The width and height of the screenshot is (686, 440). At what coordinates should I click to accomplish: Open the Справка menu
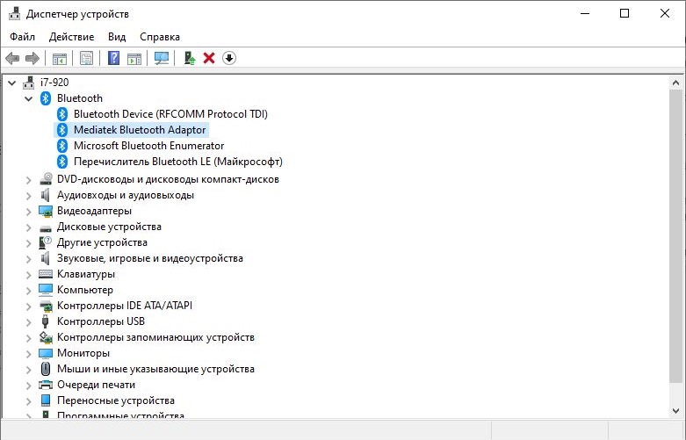160,37
